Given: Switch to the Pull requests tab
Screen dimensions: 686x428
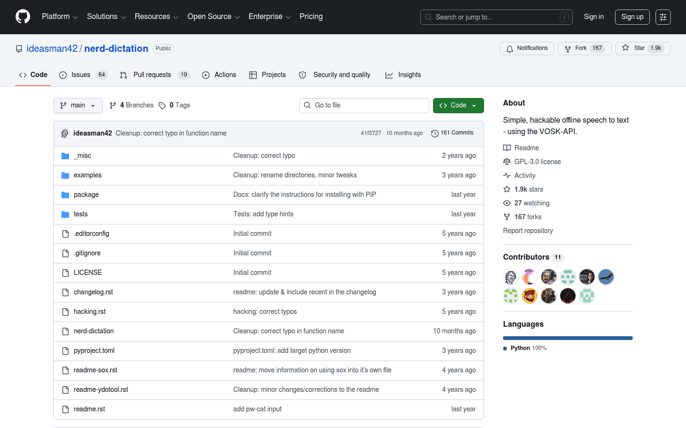Looking at the screenshot, I should [x=155, y=75].
